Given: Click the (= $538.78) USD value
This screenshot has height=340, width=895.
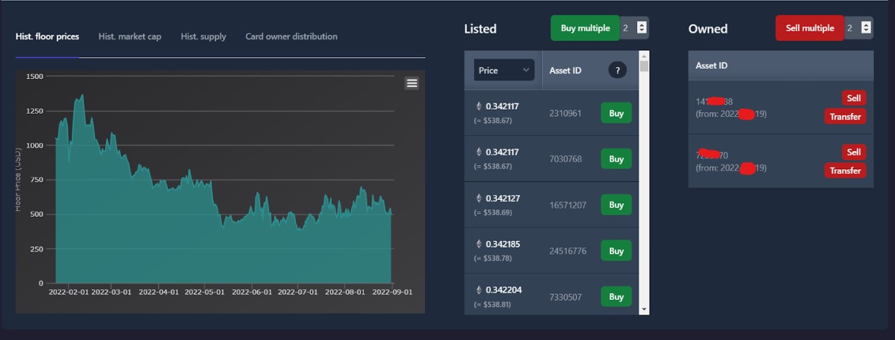Looking at the screenshot, I should 493,258.
